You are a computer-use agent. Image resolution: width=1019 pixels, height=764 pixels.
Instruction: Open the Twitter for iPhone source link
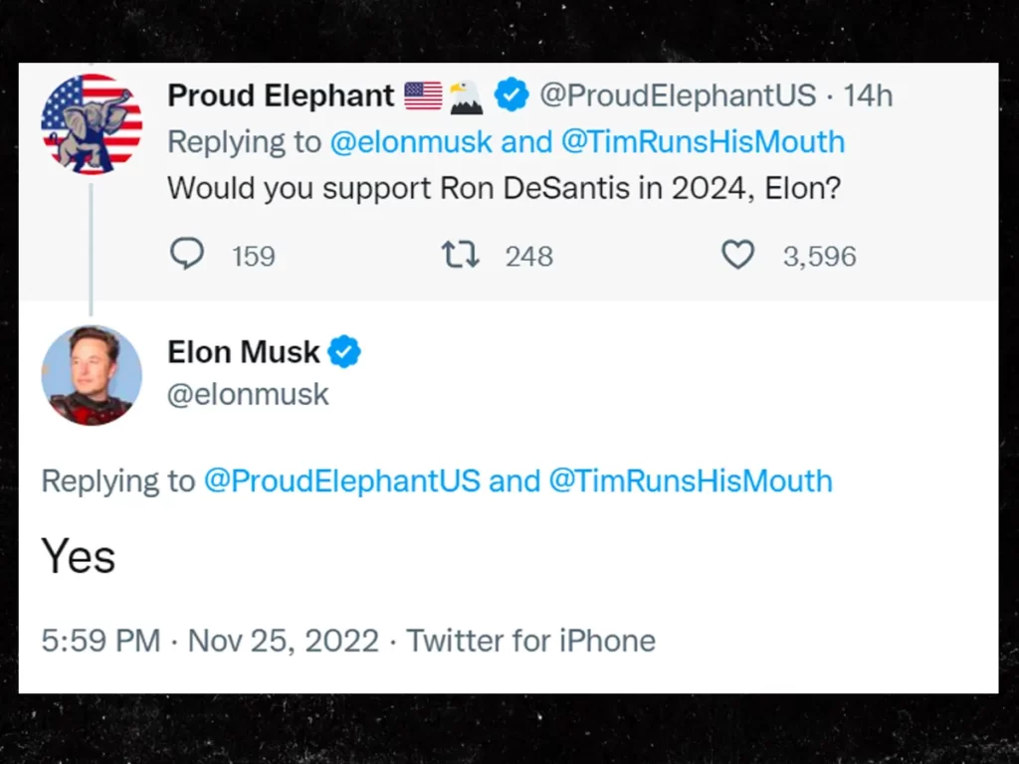pyautogui.click(x=530, y=641)
